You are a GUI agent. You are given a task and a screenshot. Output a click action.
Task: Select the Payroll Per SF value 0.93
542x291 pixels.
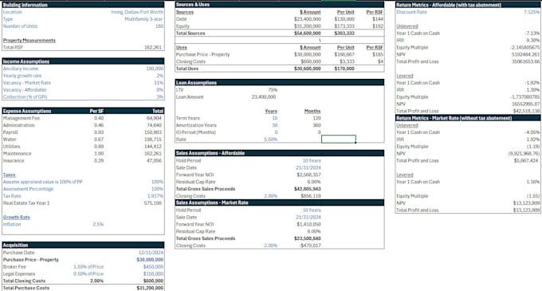(99, 132)
